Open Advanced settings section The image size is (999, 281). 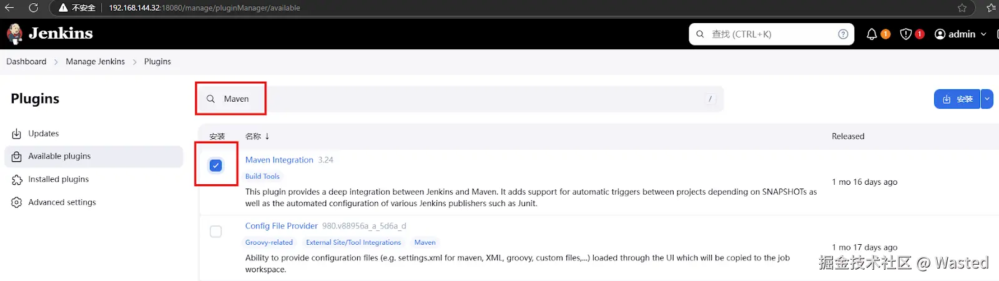click(x=94, y=202)
